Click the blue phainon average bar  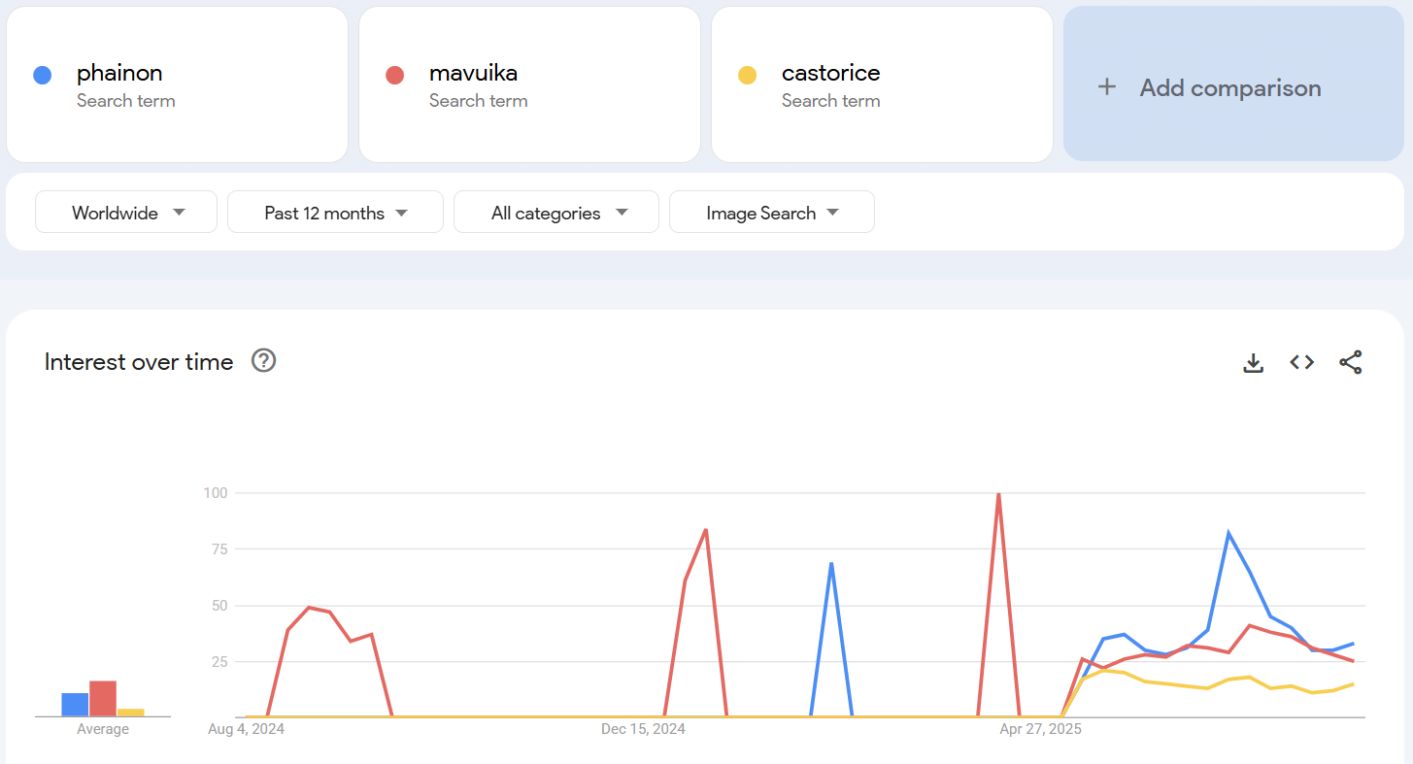[x=75, y=705]
